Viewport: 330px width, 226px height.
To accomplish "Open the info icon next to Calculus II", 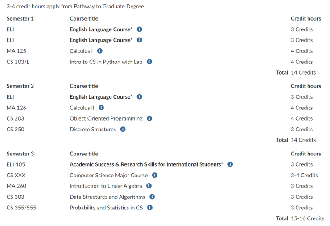I will point(101,108).
